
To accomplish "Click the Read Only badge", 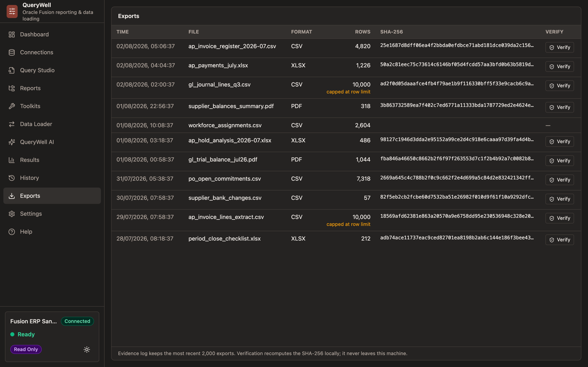I will [26, 349].
